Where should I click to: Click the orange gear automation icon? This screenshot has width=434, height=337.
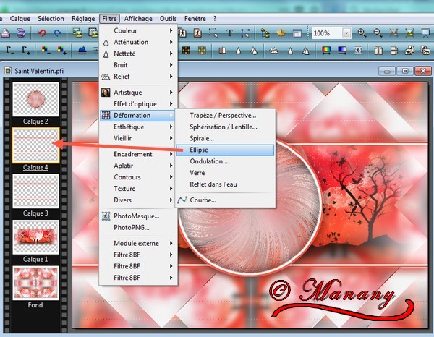tap(281, 33)
